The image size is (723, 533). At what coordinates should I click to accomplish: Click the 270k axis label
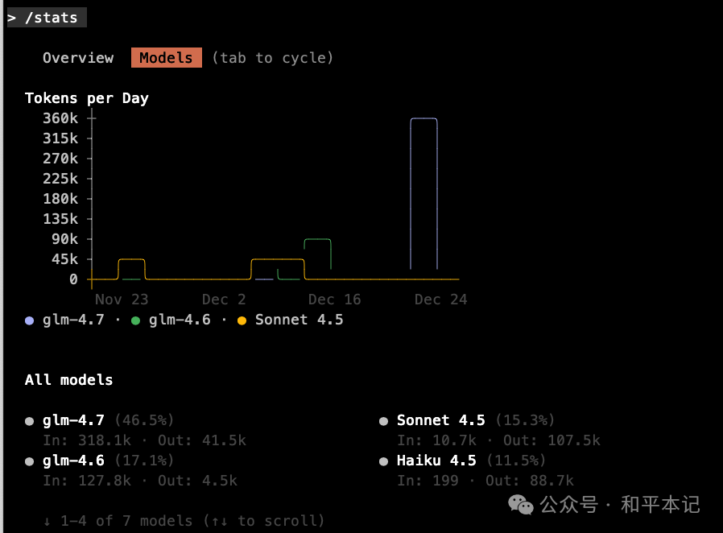tap(60, 159)
